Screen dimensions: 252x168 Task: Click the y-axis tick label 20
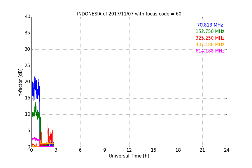click(x=27, y=82)
